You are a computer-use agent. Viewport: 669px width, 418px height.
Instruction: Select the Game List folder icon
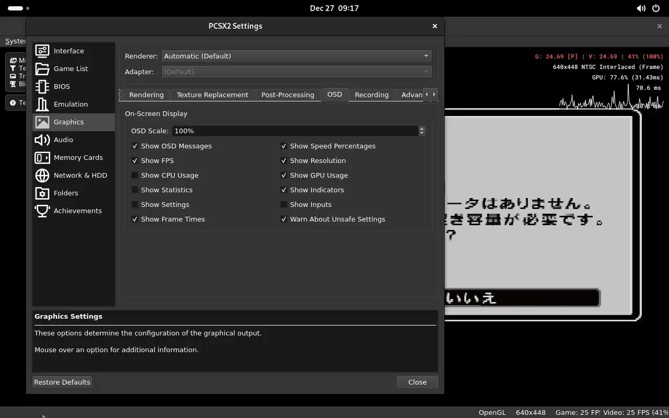pos(42,68)
